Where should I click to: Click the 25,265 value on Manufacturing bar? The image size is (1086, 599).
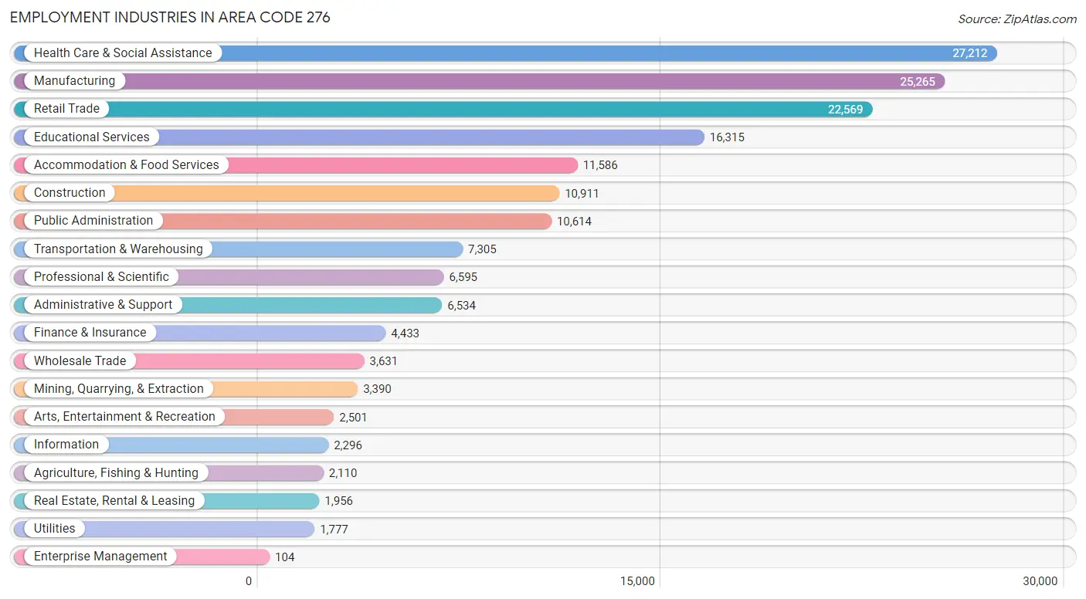tap(918, 81)
